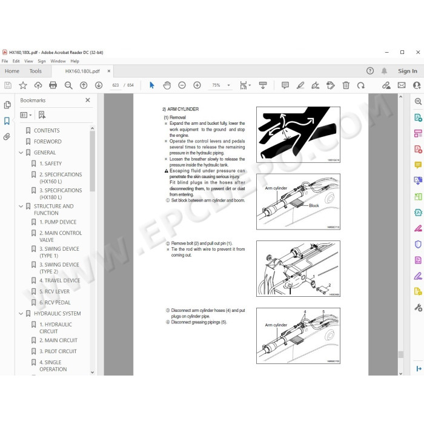The width and height of the screenshot is (424, 424).
Task: Send file by email envelope icon
Action: [x=402, y=85]
